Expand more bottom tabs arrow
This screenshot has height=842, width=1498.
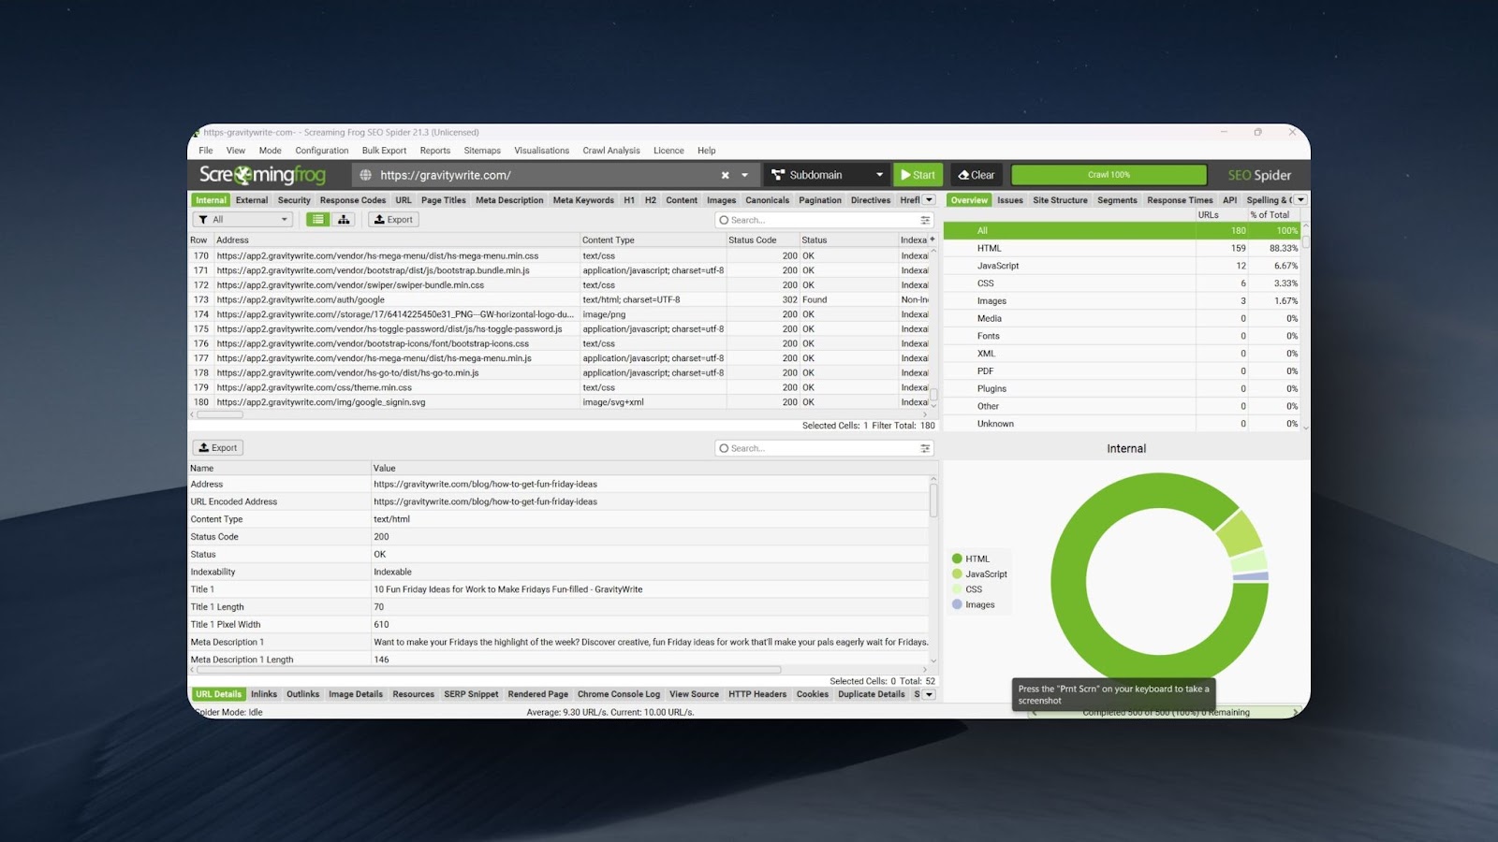(x=929, y=694)
